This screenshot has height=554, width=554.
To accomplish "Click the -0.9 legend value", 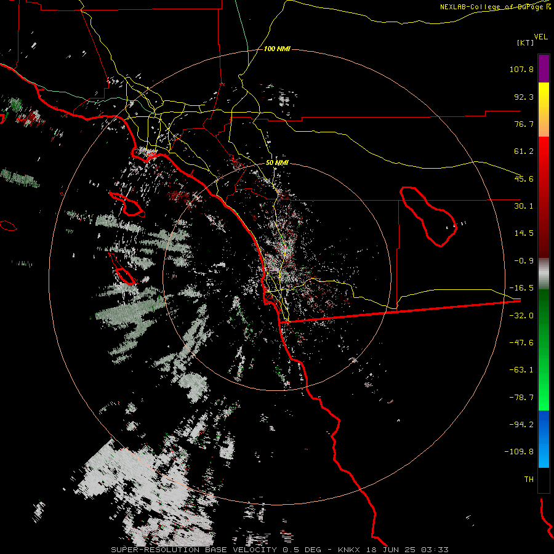I will pyautogui.click(x=524, y=261).
